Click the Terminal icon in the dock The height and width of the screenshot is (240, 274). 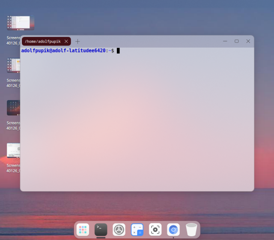tap(101, 229)
